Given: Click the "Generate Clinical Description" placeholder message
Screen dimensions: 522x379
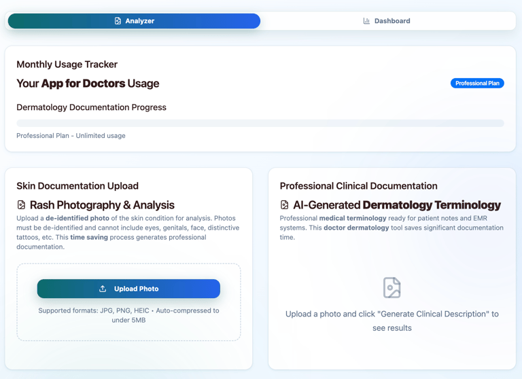Looking at the screenshot, I should [391, 321].
